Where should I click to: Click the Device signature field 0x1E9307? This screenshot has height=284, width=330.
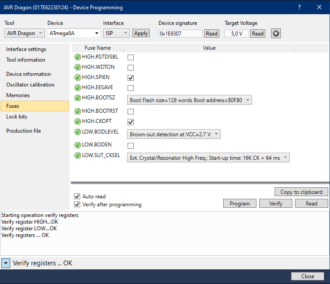pyautogui.click(x=180, y=34)
